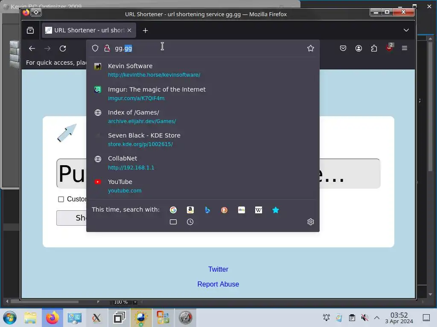This screenshot has height=327, width=437.
Task: Click the Firefox back arrow button
Action: (32, 49)
